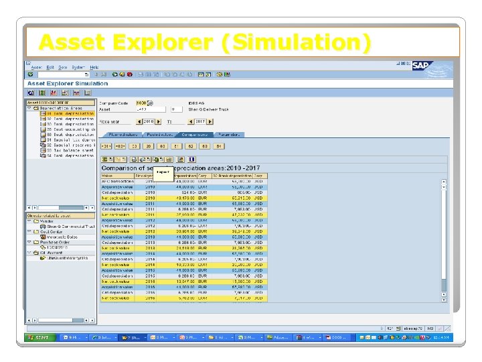Decrease the to fiscal year 2017
Image resolution: width=482 pixels, height=362 pixels.
191,121
